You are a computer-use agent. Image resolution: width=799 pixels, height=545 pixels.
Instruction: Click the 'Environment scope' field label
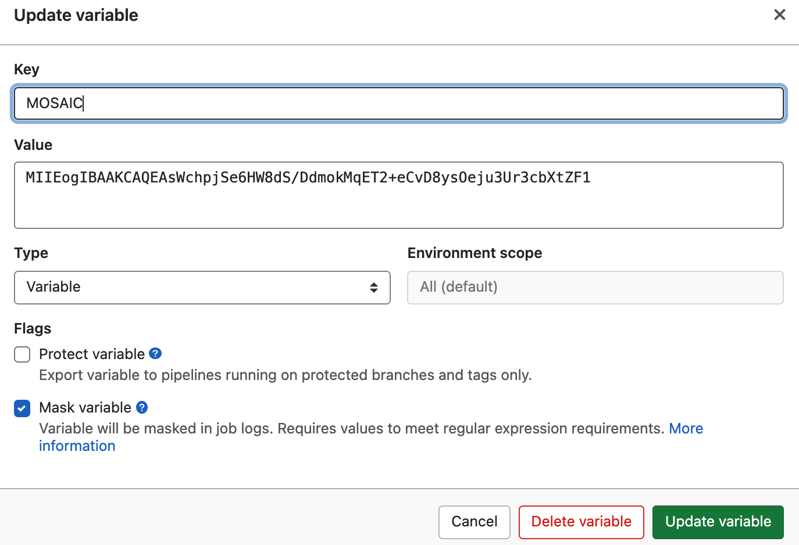tap(475, 253)
